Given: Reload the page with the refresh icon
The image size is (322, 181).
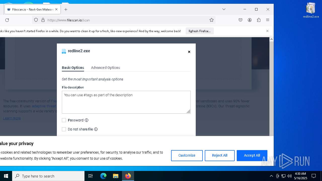Looking at the screenshot, I should click(7, 20).
